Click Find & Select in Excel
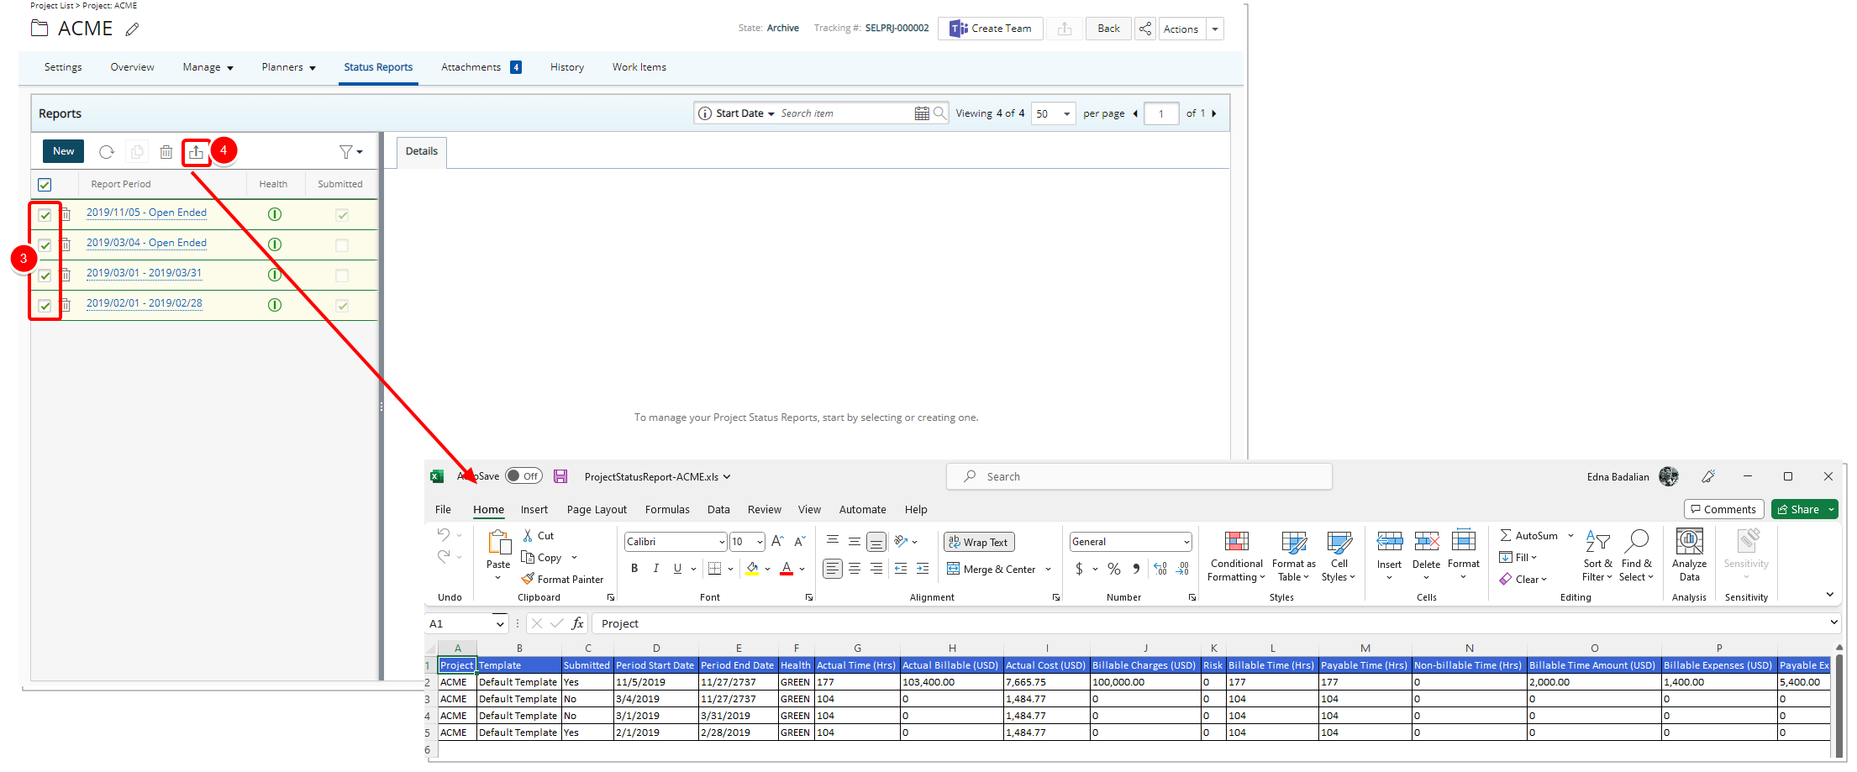Viewport: 1857px width, 772px height. pyautogui.click(x=1636, y=555)
